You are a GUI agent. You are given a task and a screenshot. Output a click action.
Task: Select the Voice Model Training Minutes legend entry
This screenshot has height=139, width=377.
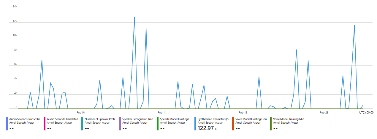(288, 124)
